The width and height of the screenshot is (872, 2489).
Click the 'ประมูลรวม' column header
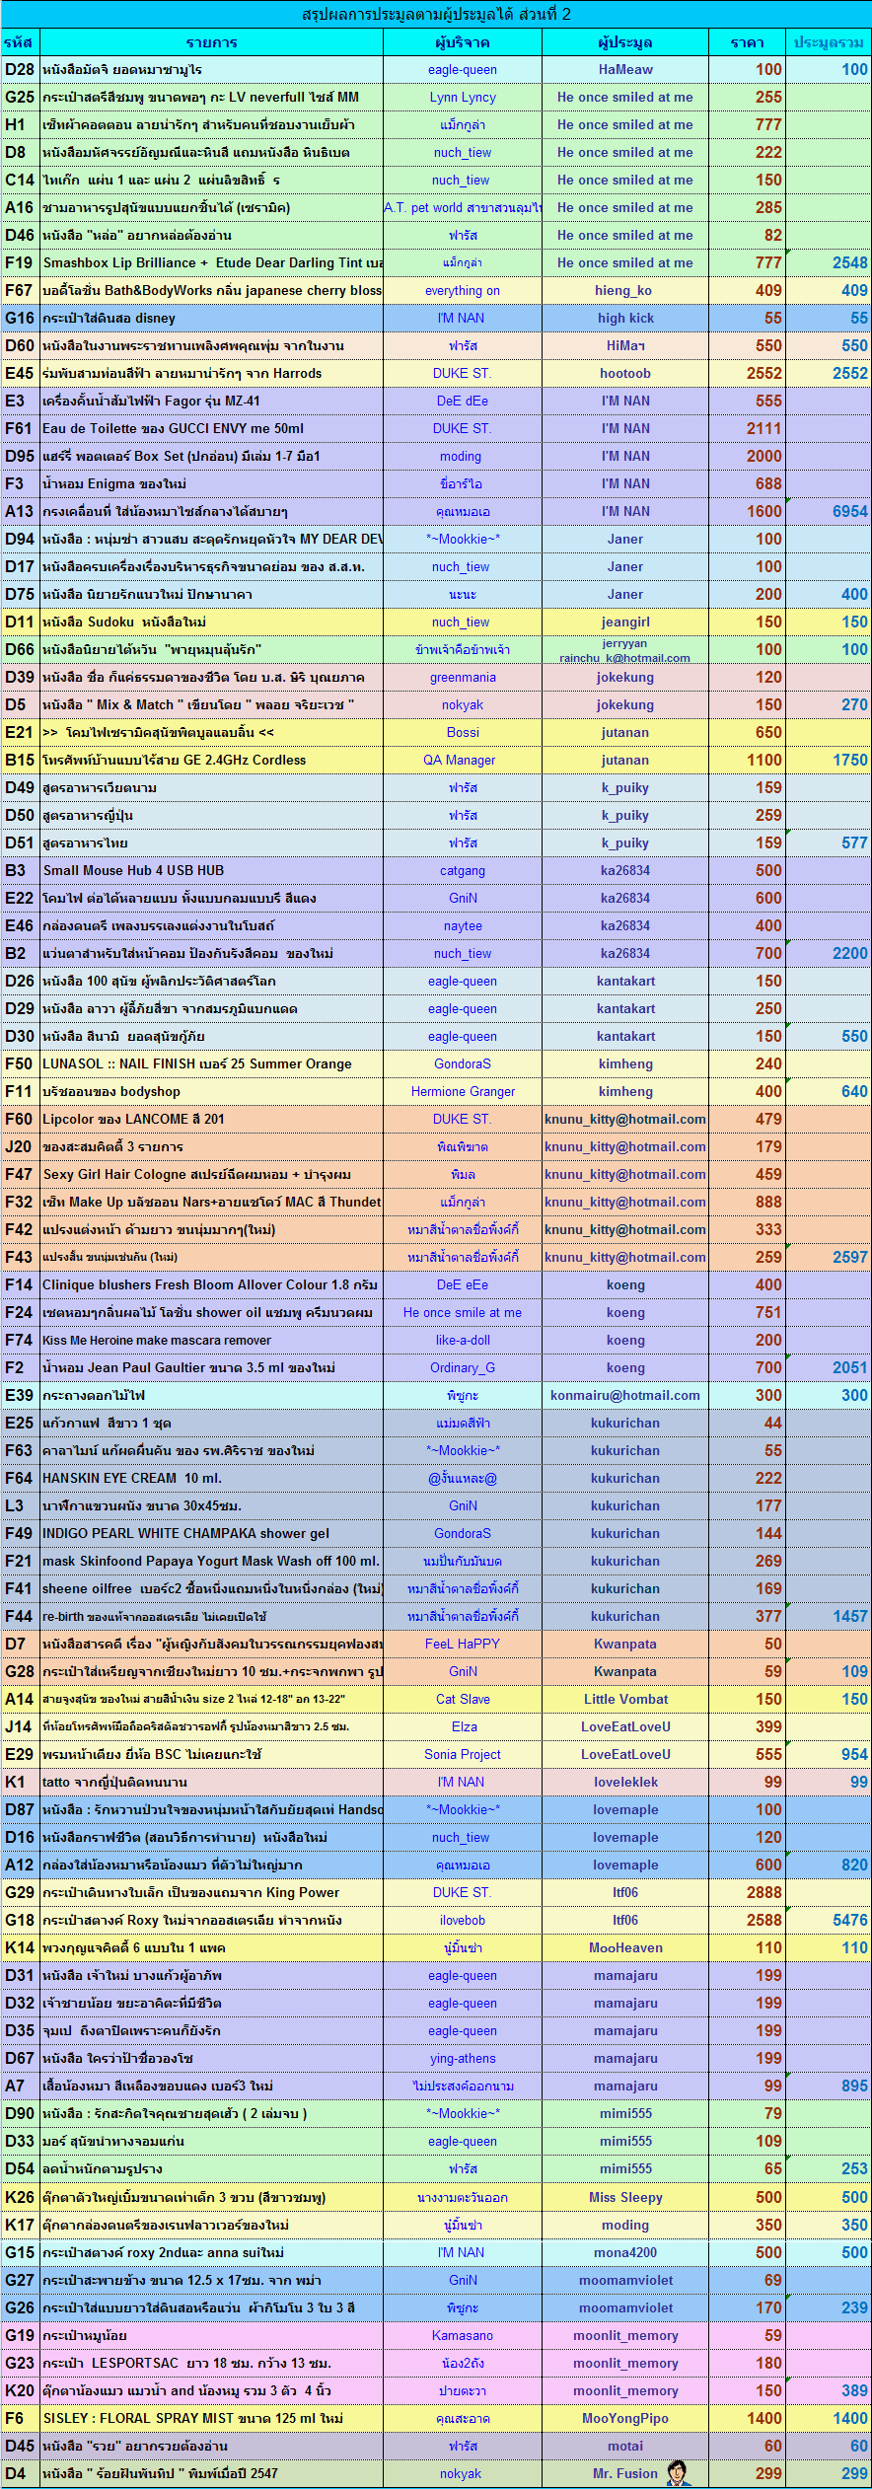[x=829, y=42]
